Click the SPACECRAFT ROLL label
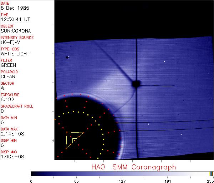 pos(17,106)
